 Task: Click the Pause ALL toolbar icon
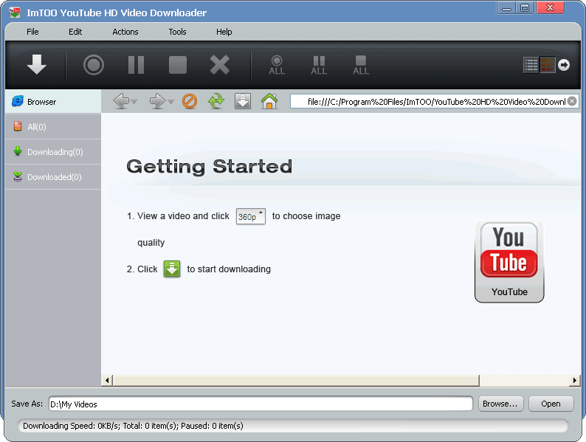point(319,65)
